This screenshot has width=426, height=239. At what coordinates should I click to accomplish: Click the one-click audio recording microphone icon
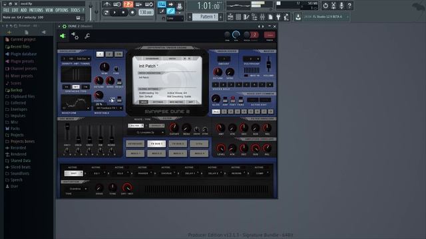click(x=341, y=5)
